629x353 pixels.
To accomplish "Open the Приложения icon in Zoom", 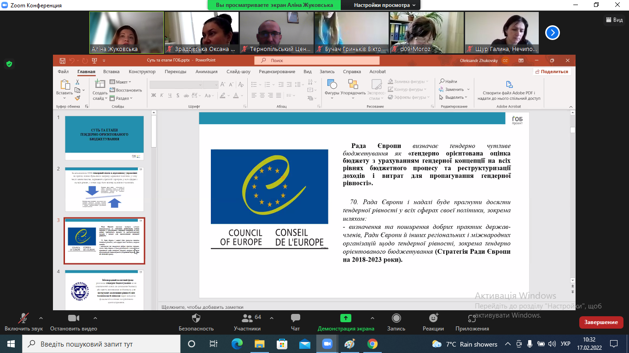I will (x=472, y=318).
